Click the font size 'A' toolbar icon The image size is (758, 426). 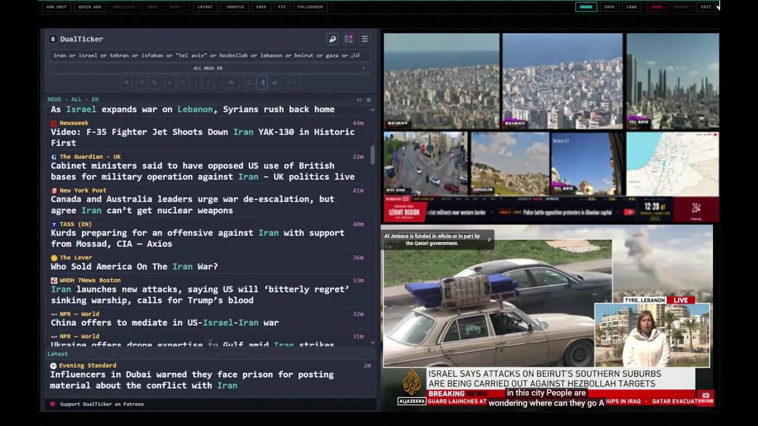[126, 83]
